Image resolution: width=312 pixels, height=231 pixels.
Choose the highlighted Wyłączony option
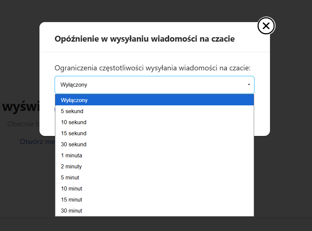coord(155,100)
